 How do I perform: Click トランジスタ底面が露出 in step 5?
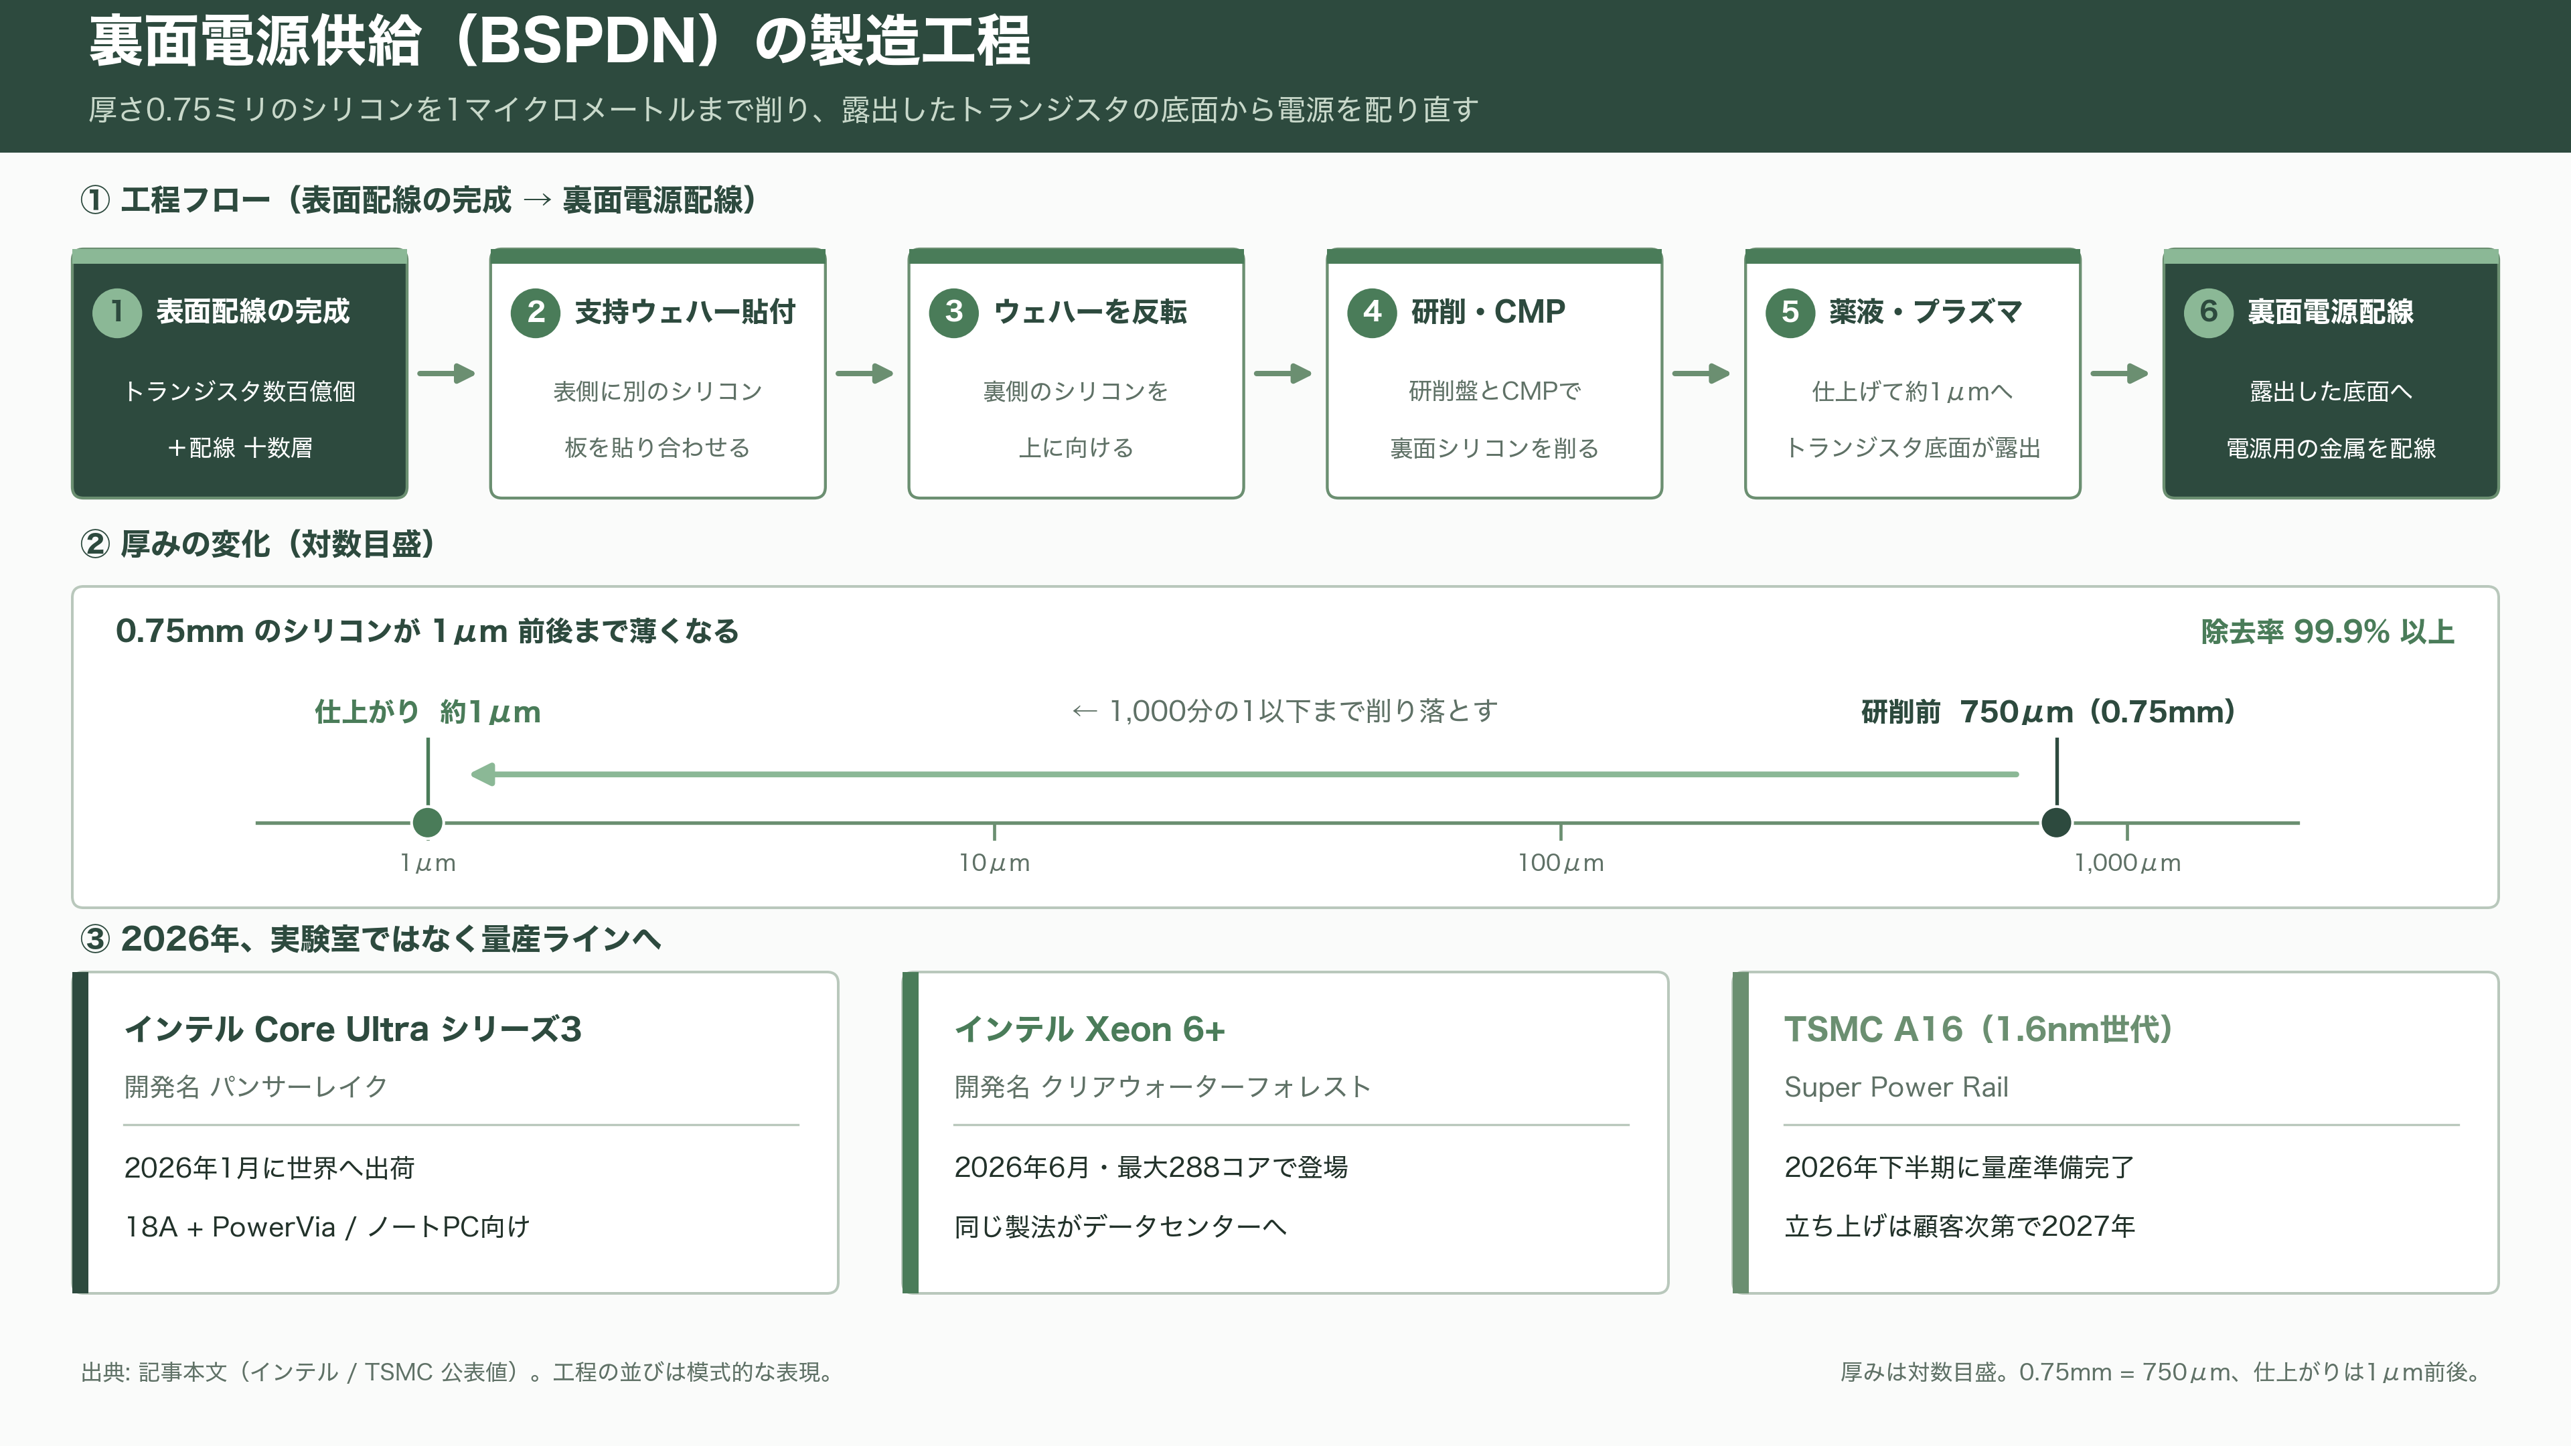pyautogui.click(x=1912, y=448)
